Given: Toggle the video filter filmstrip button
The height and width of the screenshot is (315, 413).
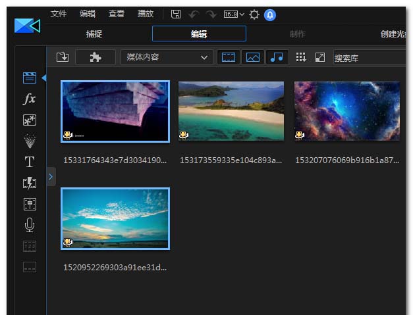Looking at the screenshot, I should (228, 57).
